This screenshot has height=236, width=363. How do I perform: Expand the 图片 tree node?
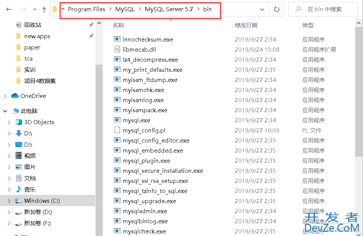click(x=9, y=167)
